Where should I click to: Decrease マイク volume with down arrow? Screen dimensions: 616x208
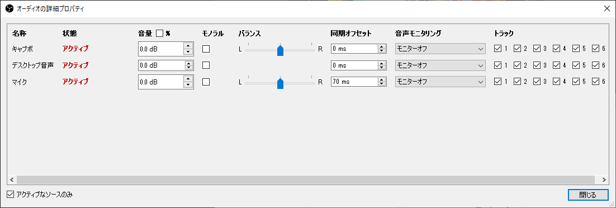coord(188,86)
